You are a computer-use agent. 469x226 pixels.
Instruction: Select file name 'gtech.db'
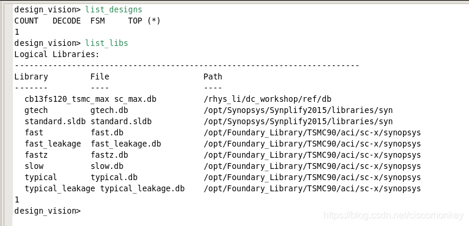[x=109, y=111]
